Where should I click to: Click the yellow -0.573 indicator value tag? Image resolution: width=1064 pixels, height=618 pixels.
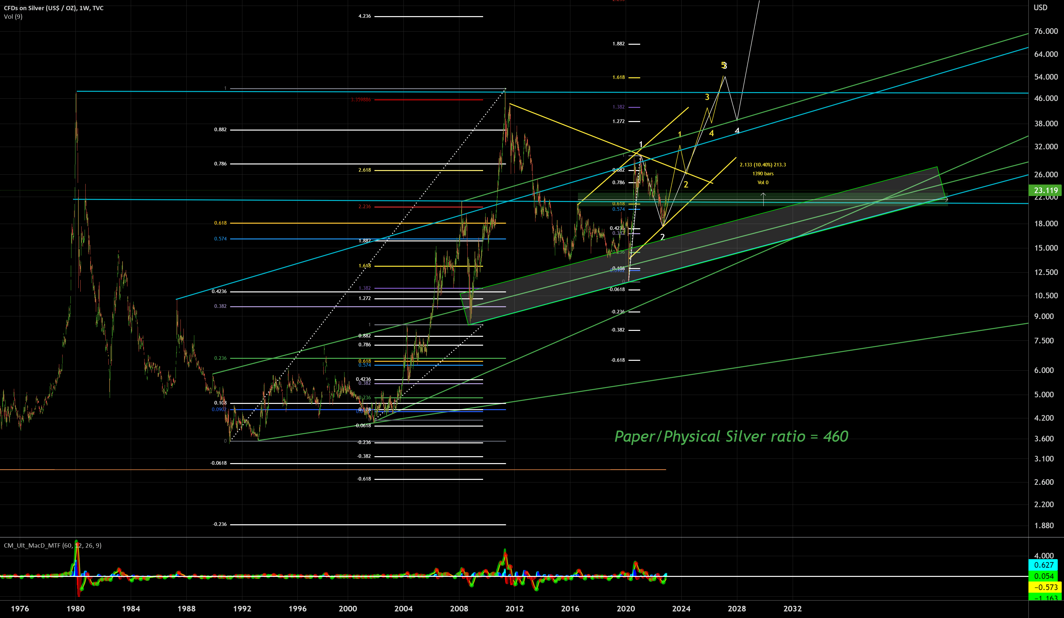(1045, 587)
